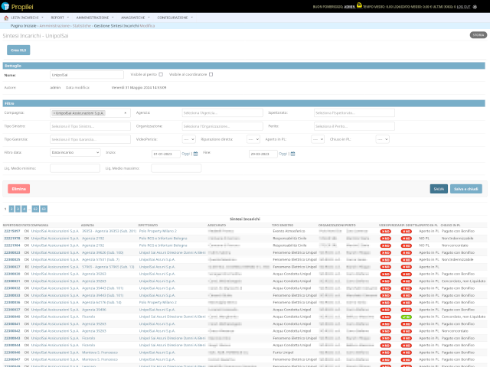Open the Aperto in PL dropdown
This screenshot has height=367, width=490.
318,139
